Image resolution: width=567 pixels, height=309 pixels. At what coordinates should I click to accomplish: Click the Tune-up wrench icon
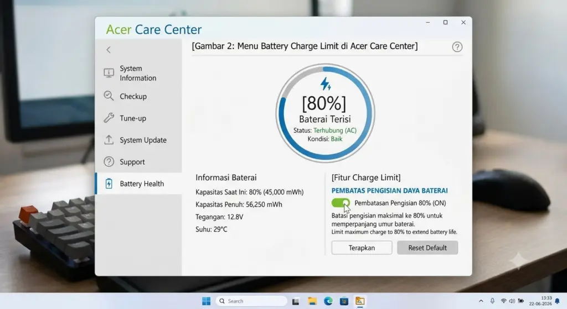109,118
